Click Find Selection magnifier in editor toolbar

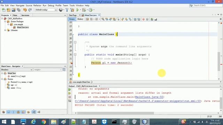point(103,19)
